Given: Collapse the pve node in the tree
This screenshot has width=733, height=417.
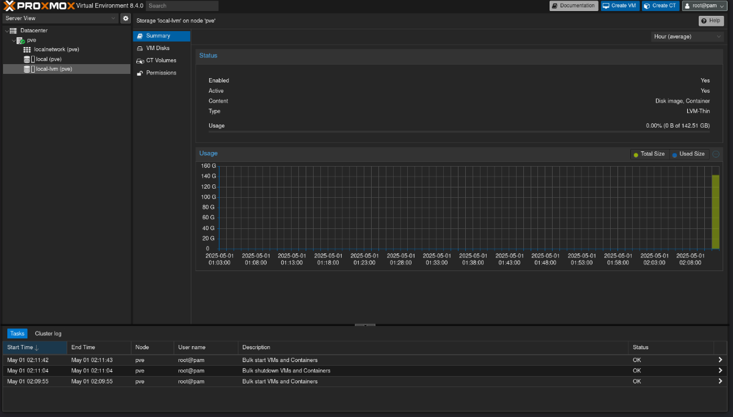Looking at the screenshot, I should pos(13,40).
